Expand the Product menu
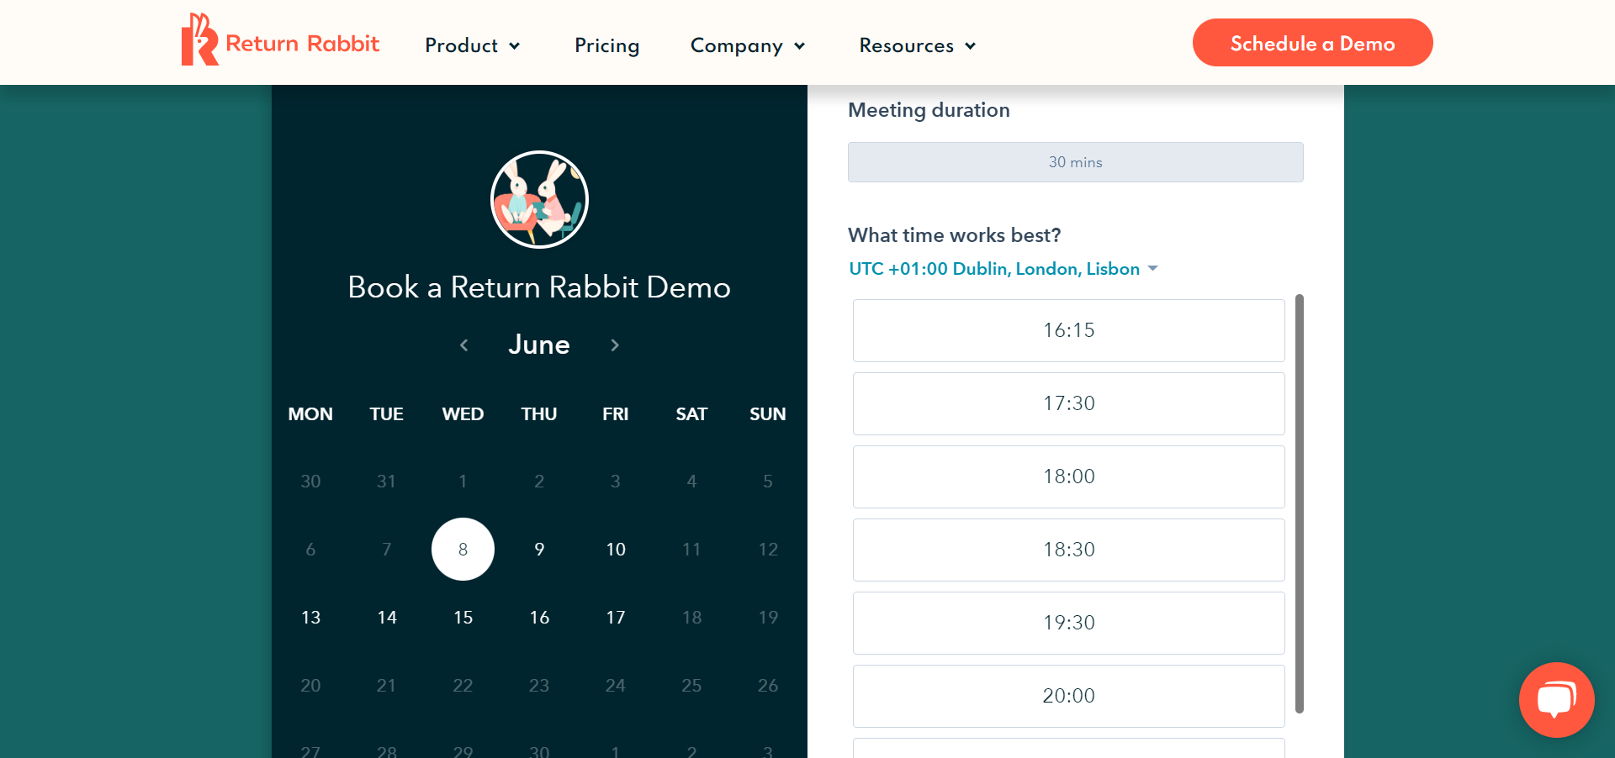This screenshot has width=1615, height=758. click(x=462, y=46)
